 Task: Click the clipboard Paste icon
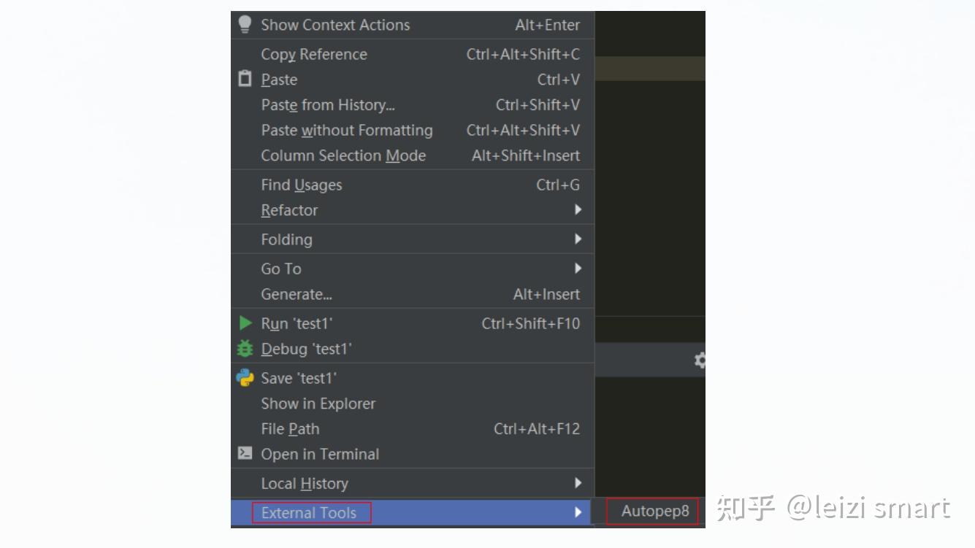click(x=245, y=79)
